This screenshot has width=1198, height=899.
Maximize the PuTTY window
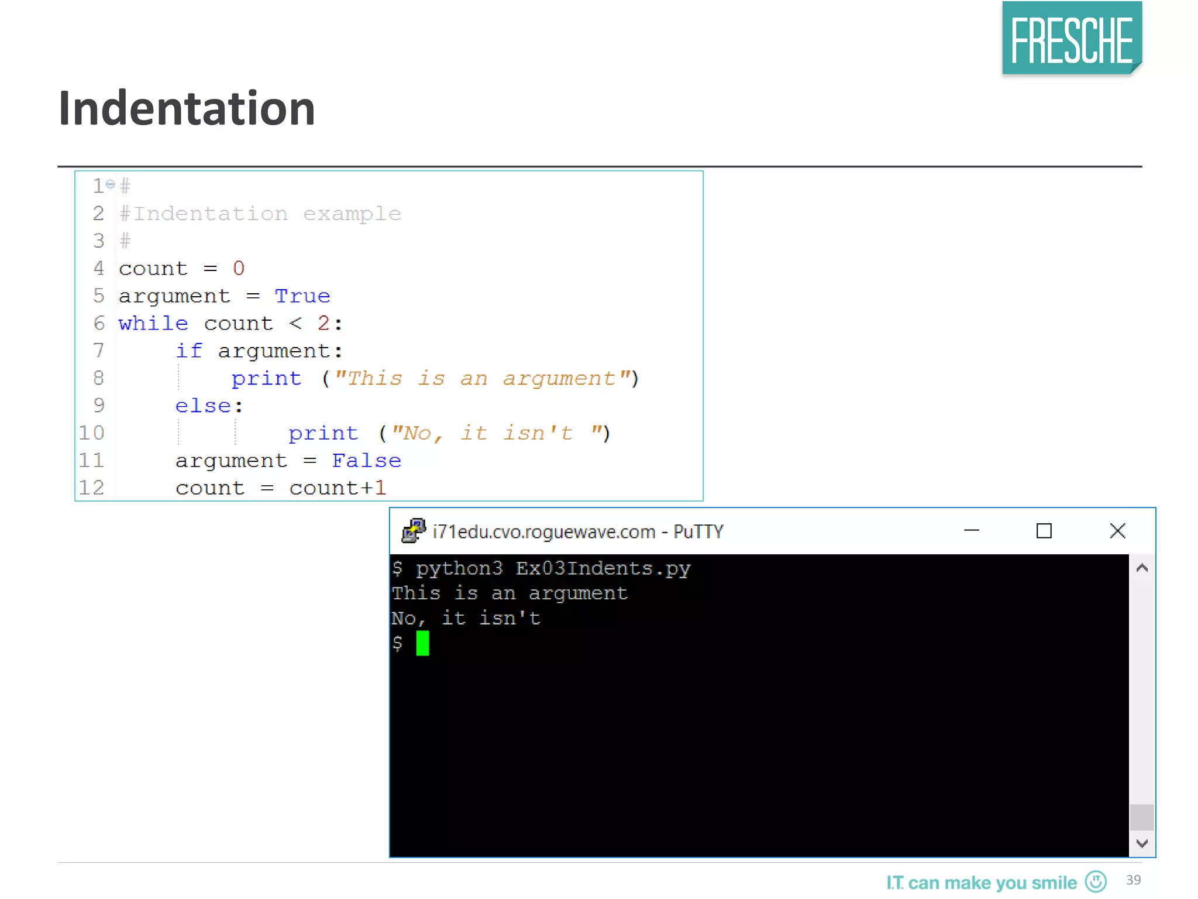(1044, 531)
